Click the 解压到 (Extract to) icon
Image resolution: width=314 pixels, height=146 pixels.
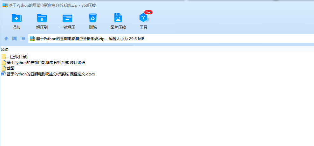pyautogui.click(x=42, y=18)
